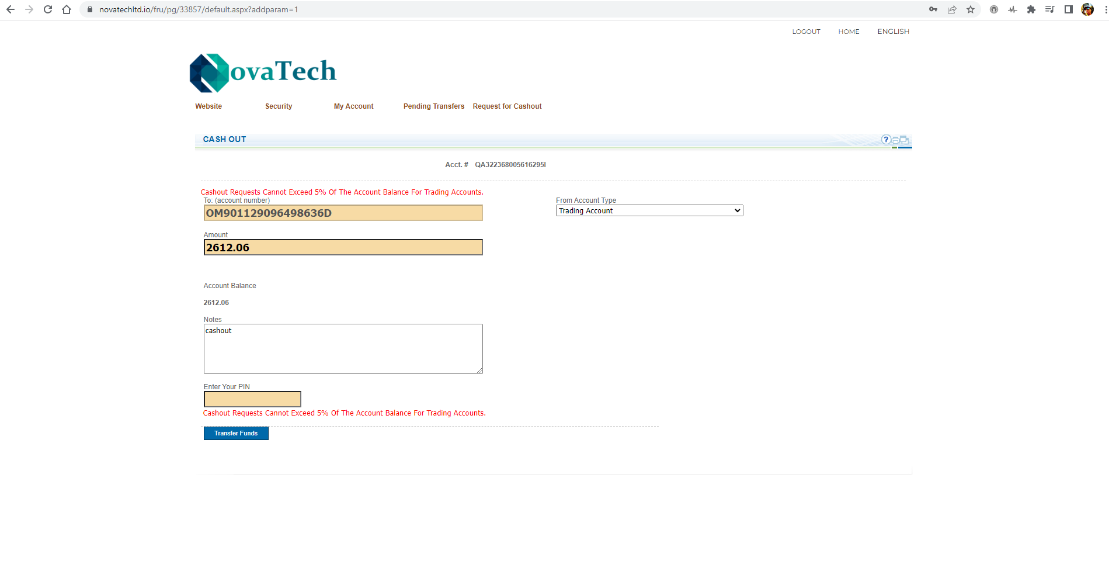Open the Website menu
Image resolution: width=1109 pixels, height=578 pixels.
208,106
